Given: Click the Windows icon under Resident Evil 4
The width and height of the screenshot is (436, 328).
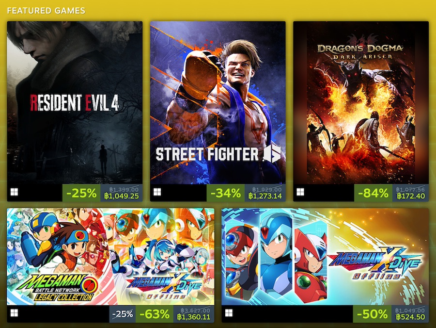Looking at the screenshot, I should click(x=14, y=192).
